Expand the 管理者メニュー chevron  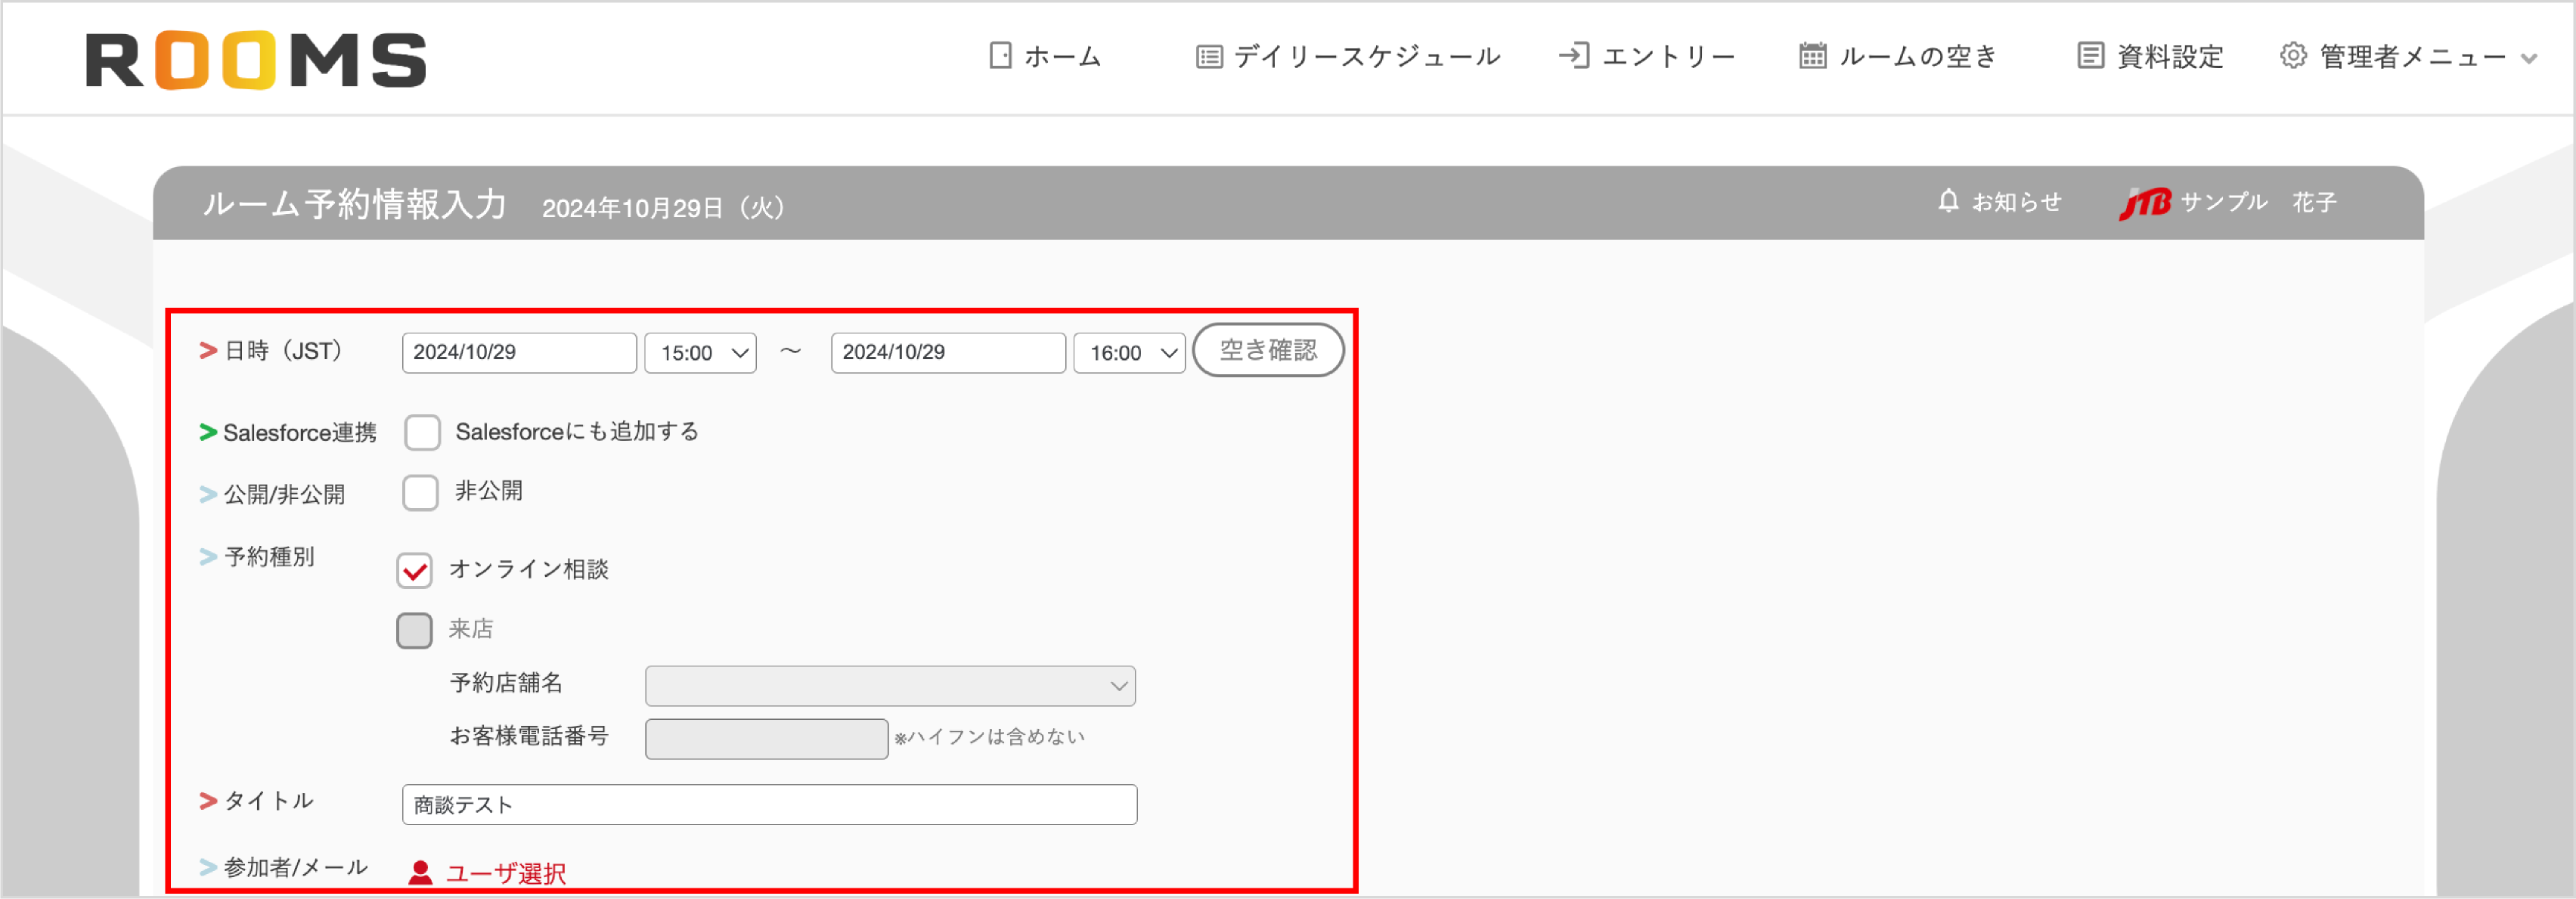pos(2530,58)
